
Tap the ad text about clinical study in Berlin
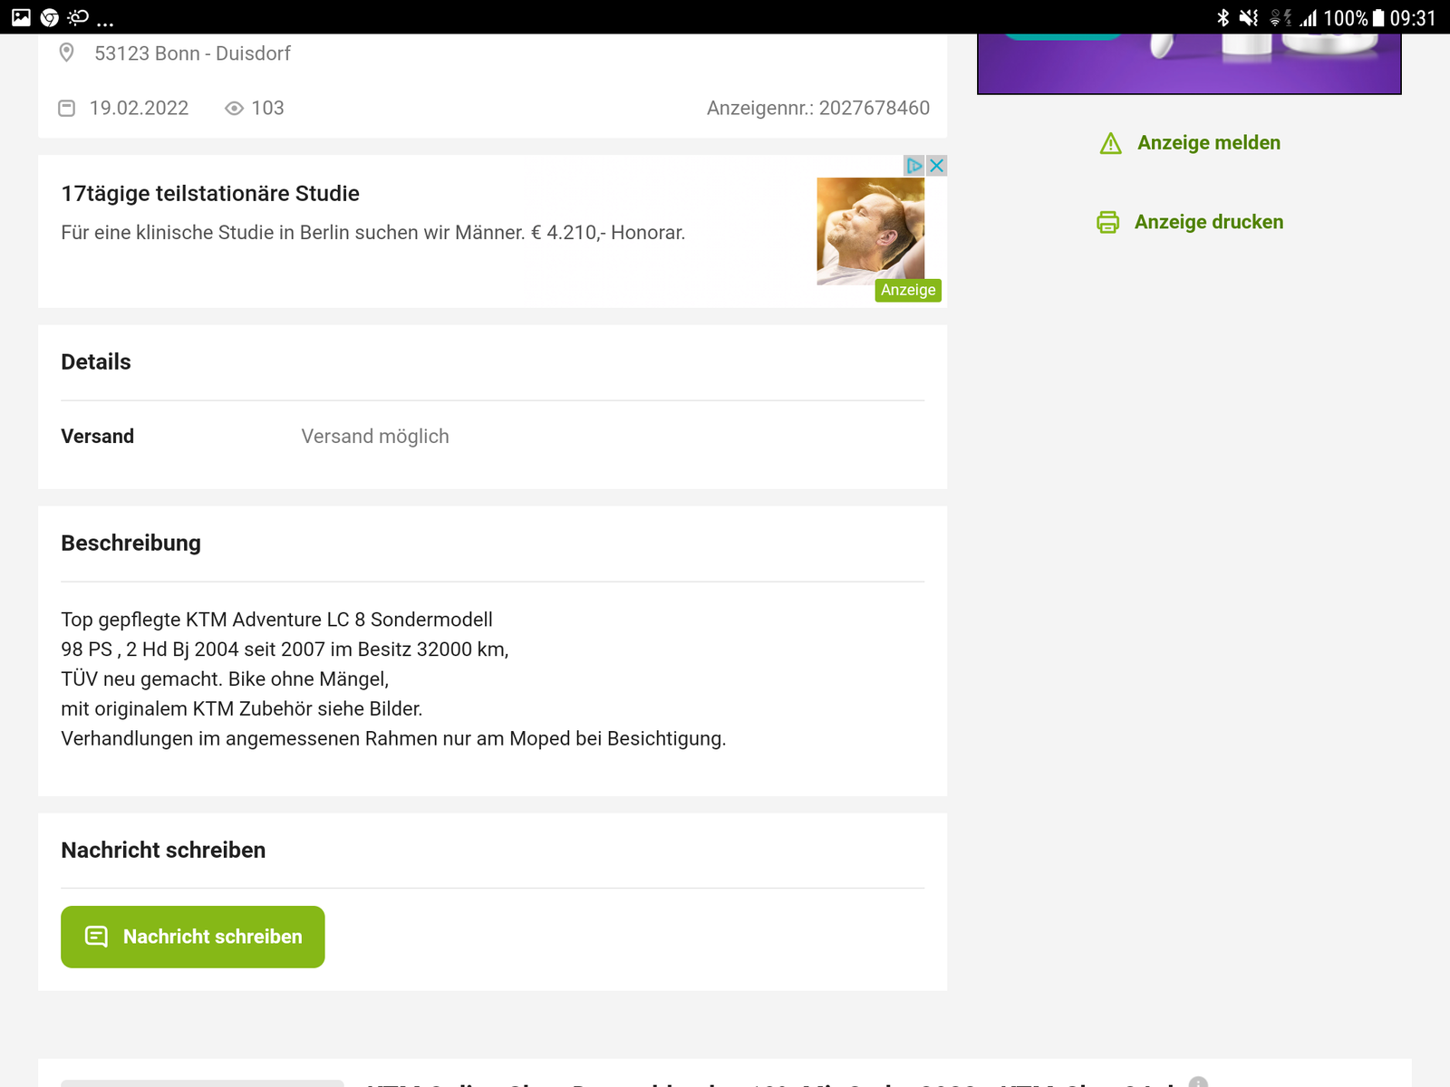pyautogui.click(x=372, y=233)
